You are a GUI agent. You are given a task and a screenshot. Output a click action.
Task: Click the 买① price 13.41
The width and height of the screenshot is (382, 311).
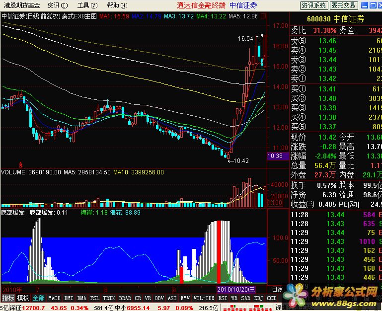click(x=327, y=89)
